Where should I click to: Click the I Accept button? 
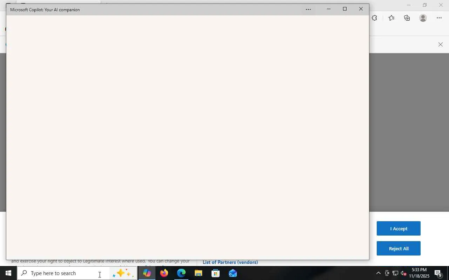pyautogui.click(x=398, y=229)
